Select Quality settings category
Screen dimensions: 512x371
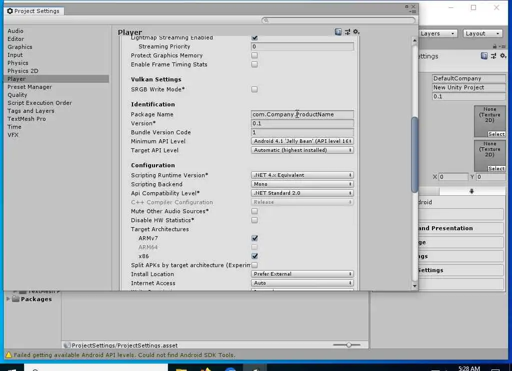pyautogui.click(x=17, y=95)
